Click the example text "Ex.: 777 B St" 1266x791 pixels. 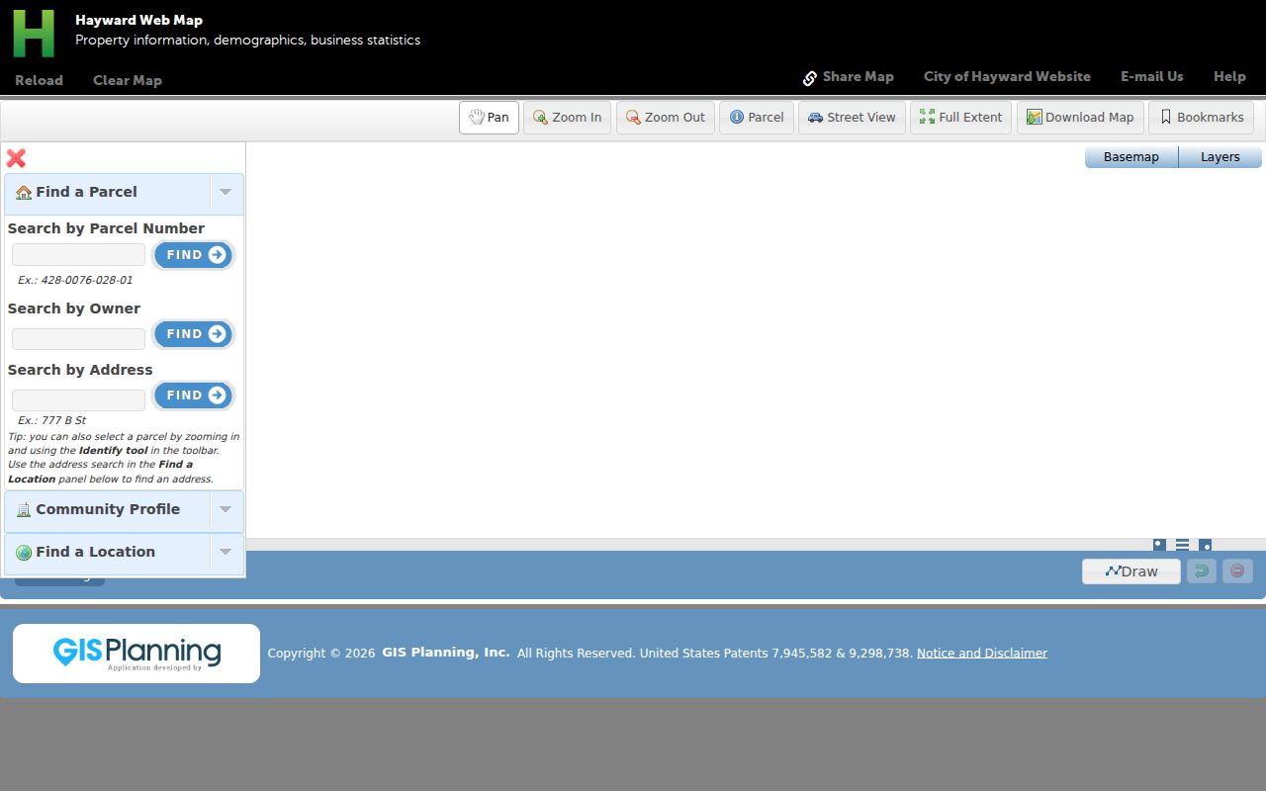tap(51, 421)
